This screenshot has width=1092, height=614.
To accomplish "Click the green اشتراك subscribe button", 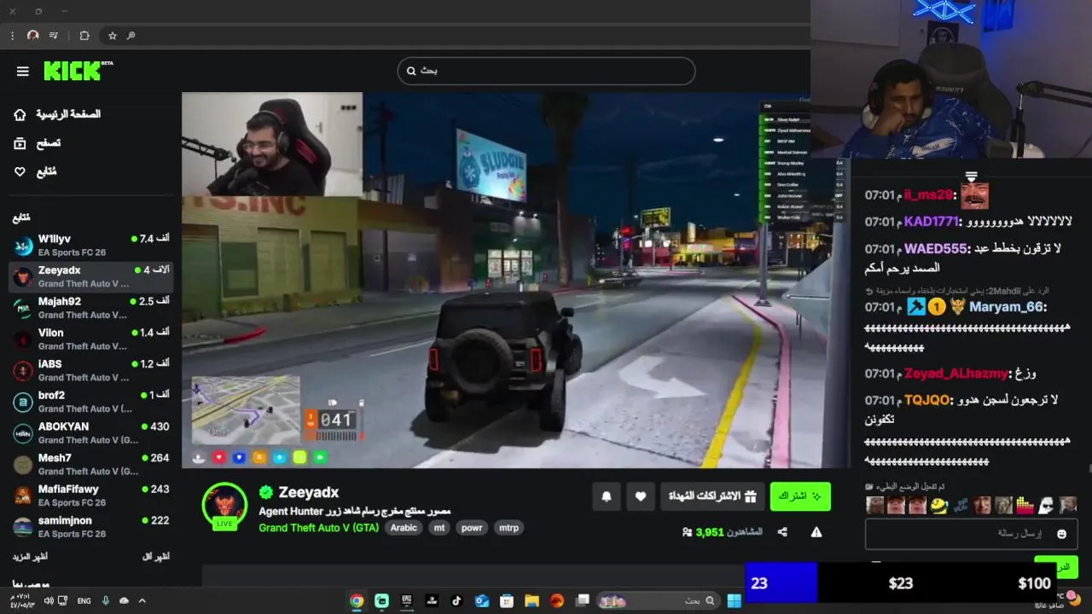I will [x=800, y=496].
